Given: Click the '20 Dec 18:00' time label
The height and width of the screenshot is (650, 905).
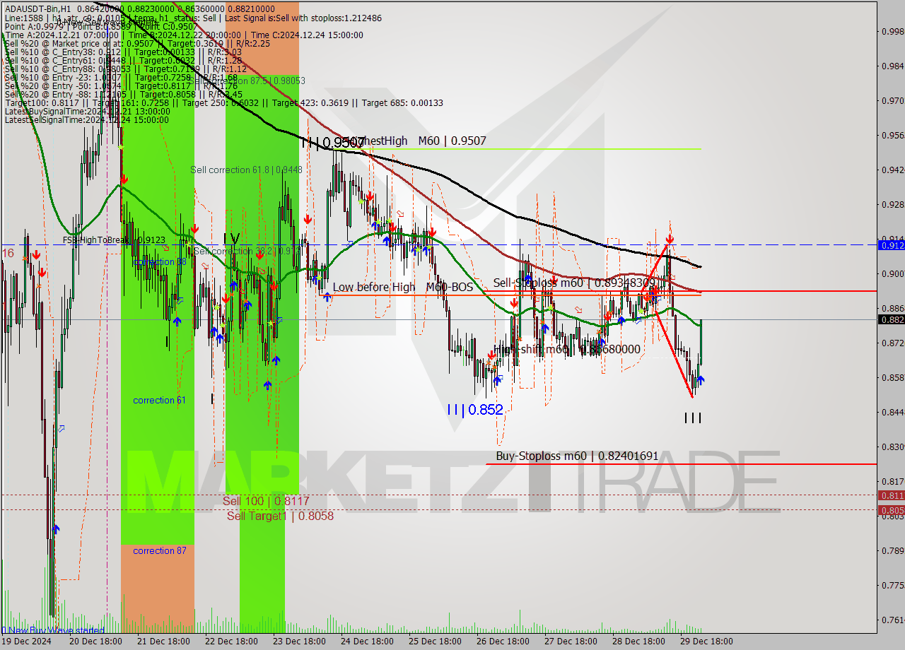Looking at the screenshot, I should [x=96, y=642].
